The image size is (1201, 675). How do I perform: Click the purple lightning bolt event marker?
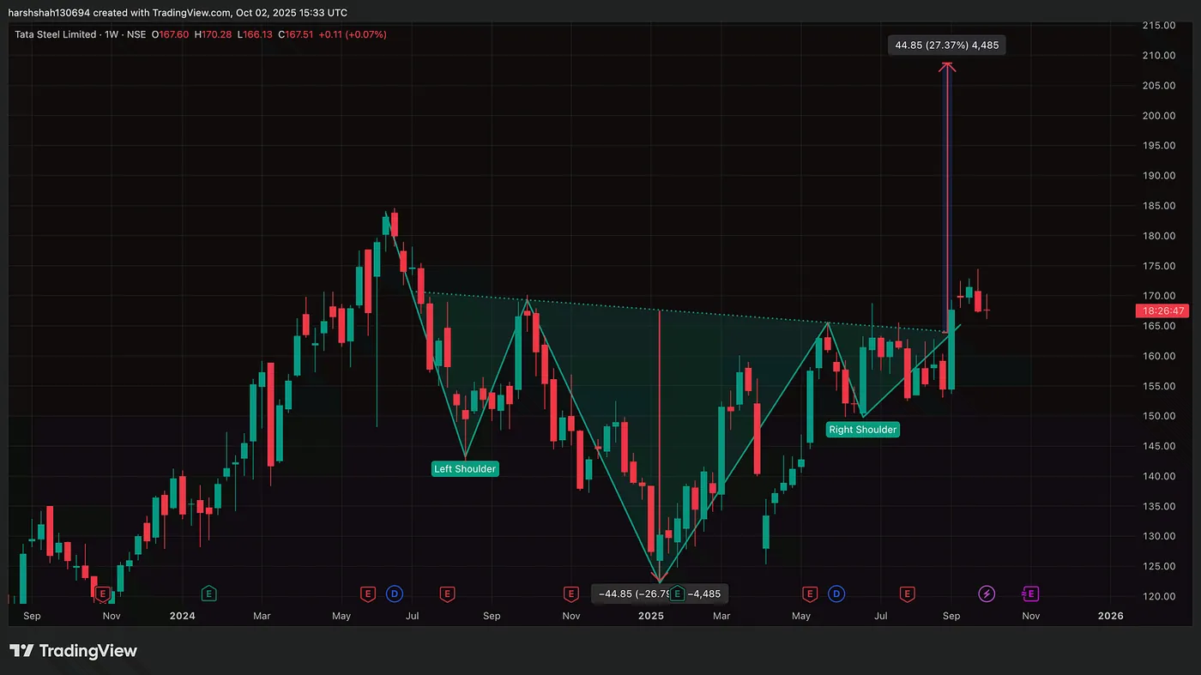click(x=987, y=593)
